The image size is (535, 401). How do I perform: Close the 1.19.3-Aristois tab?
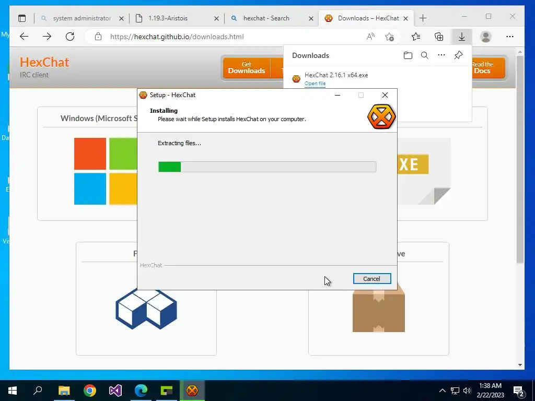click(216, 18)
